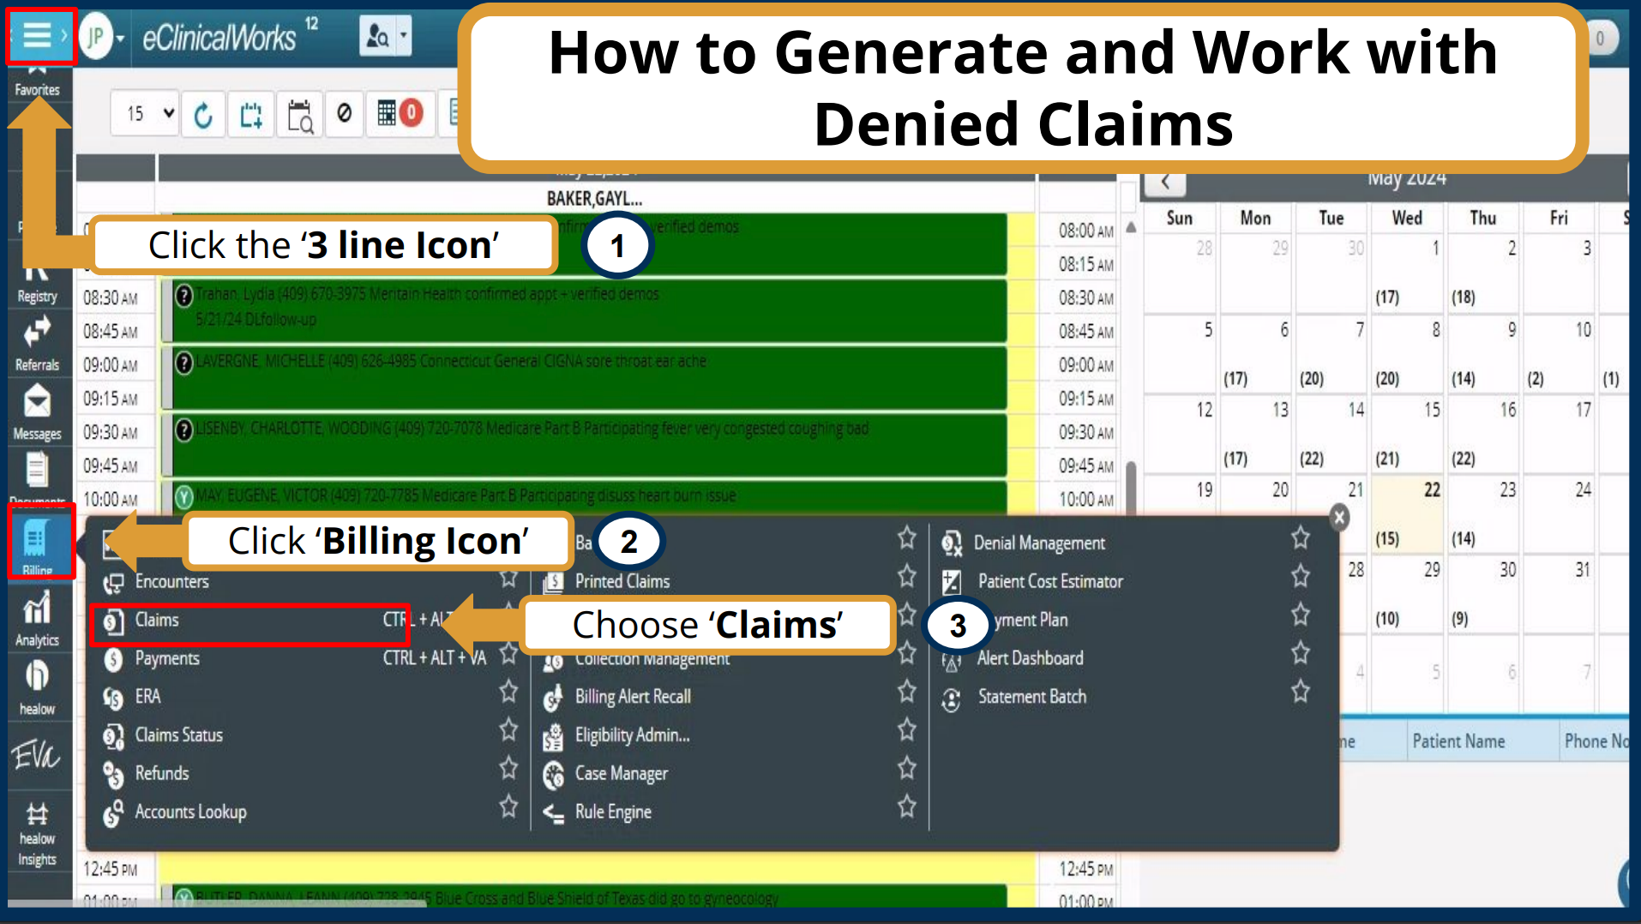Open the EVA assistant icon

point(36,755)
